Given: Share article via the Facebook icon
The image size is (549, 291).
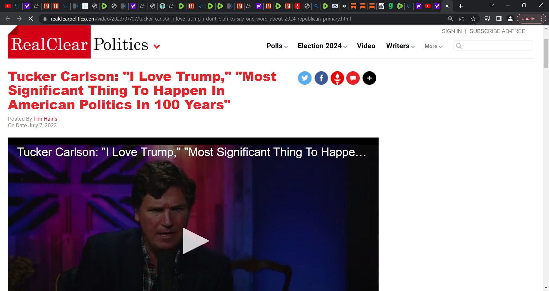Looking at the screenshot, I should click(321, 78).
